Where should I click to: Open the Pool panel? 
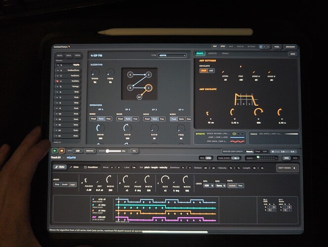click(277, 47)
